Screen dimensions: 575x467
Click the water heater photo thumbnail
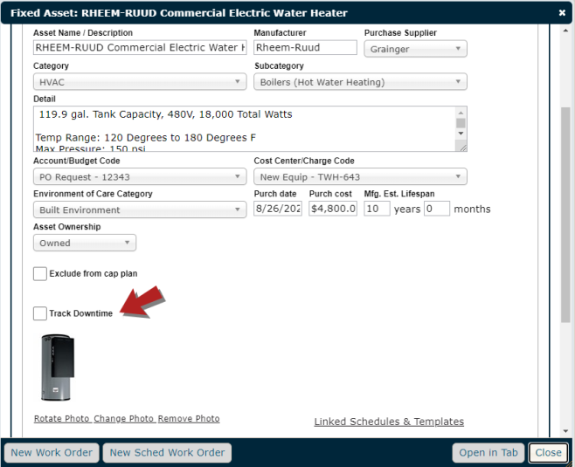pos(57,367)
